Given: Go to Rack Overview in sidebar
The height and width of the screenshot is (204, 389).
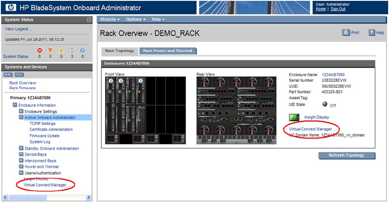Looking at the screenshot, I should click(x=23, y=83).
